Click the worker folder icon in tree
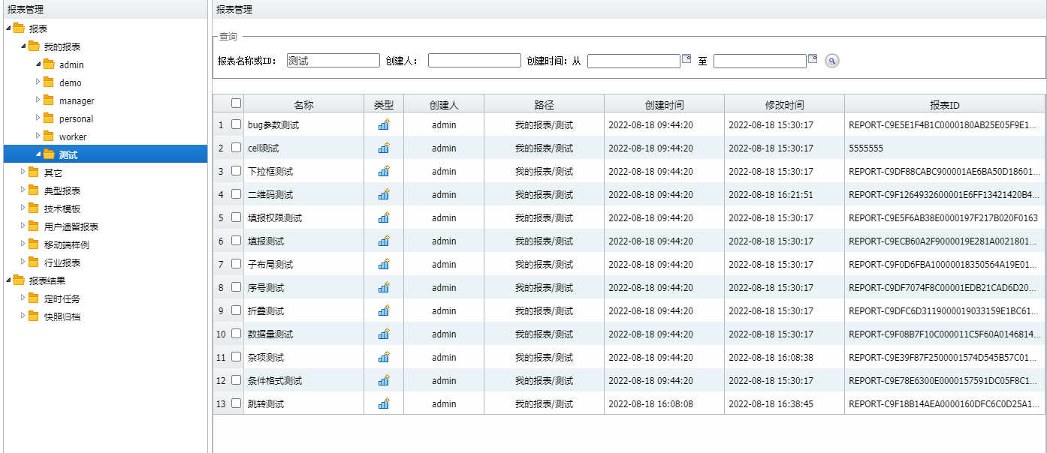The height and width of the screenshot is (453, 1047). (x=49, y=136)
